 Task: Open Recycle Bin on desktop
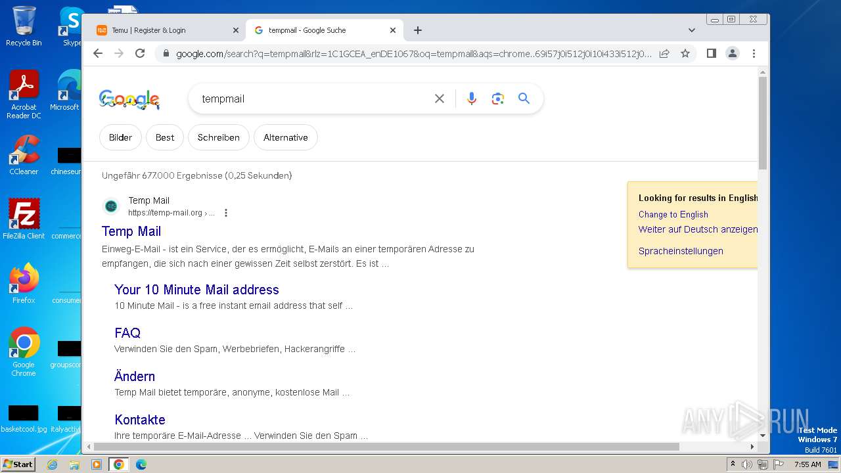pos(24,26)
